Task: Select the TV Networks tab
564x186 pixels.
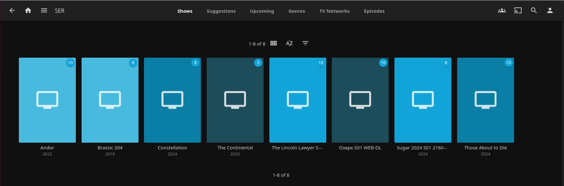Action: pos(334,11)
